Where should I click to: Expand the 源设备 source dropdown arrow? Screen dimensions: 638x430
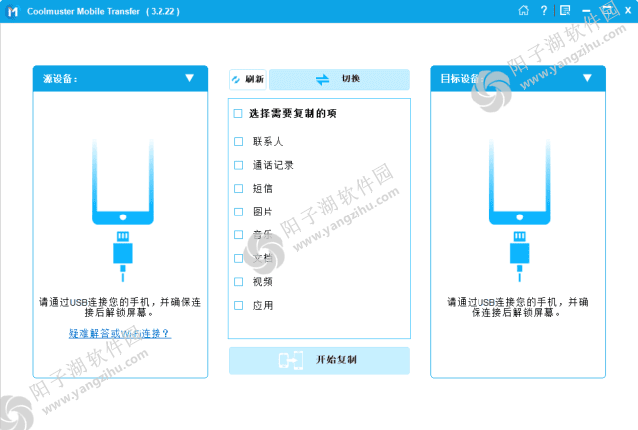click(189, 78)
